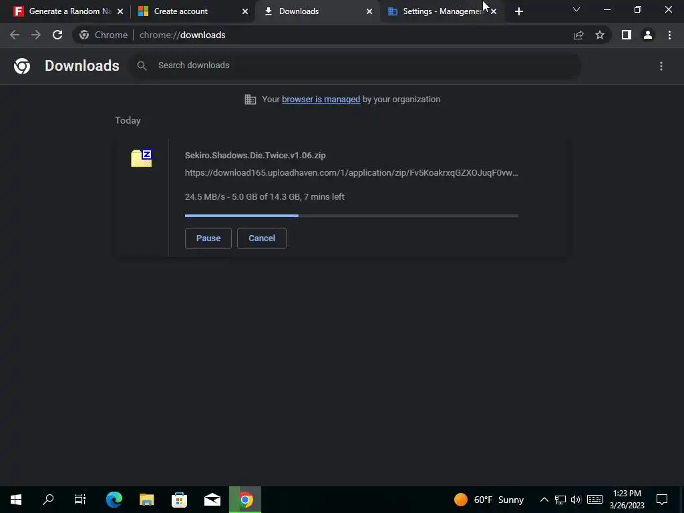Viewport: 684px width, 513px height.
Task: Select the Downloads tab
Action: click(317, 11)
